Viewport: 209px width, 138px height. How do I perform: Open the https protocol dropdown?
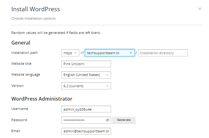[70, 53]
